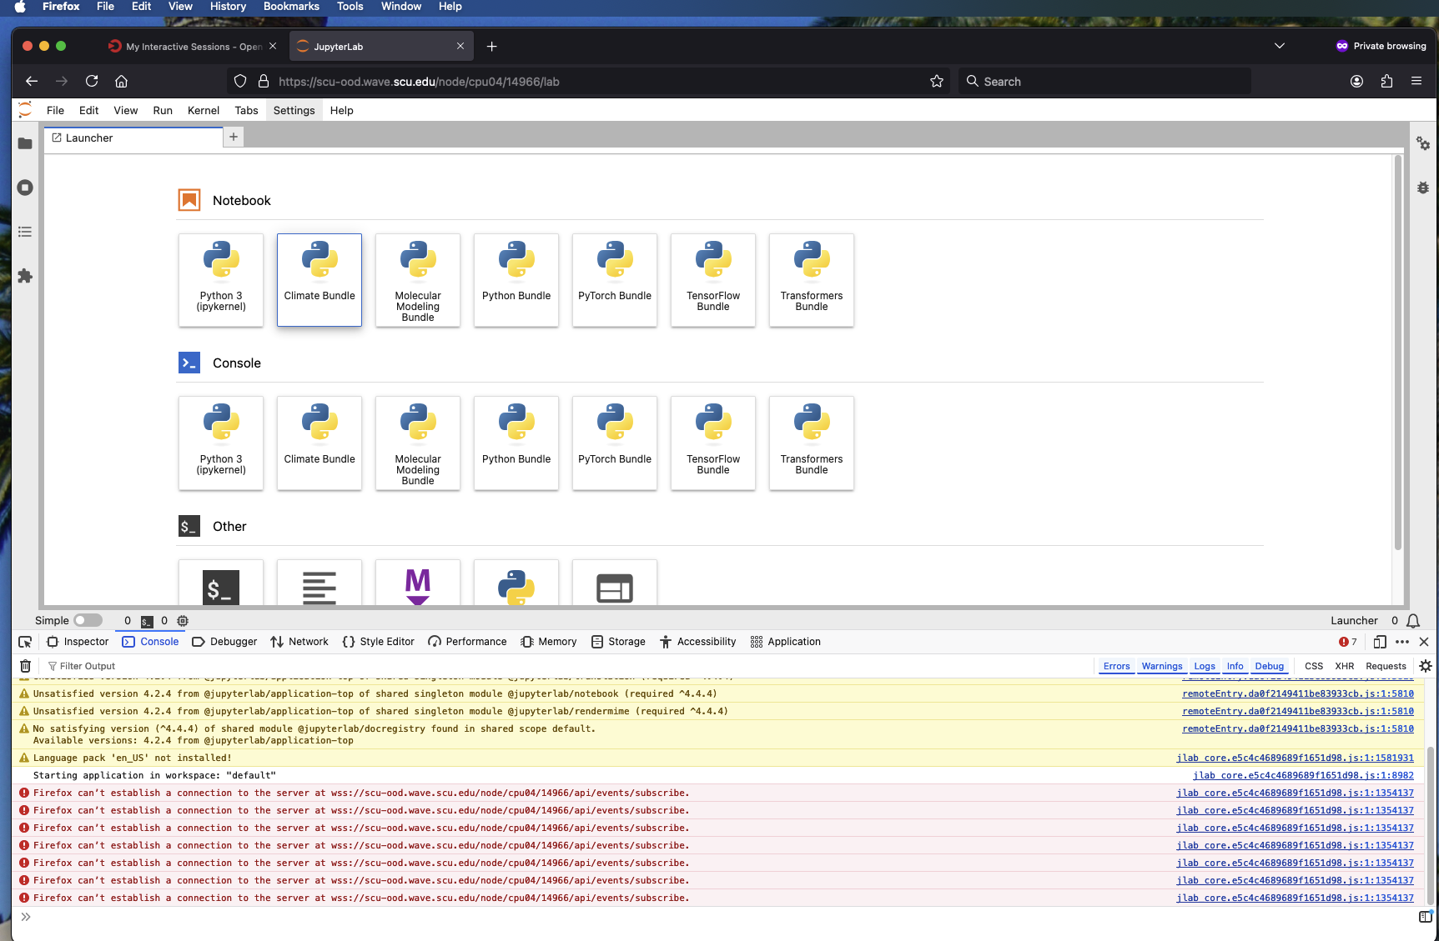The image size is (1439, 941).
Task: Open devtools Console settings gear
Action: click(x=1426, y=666)
